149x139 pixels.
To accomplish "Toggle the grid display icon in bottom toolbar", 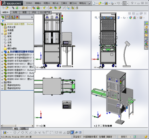I will click(60, 132).
